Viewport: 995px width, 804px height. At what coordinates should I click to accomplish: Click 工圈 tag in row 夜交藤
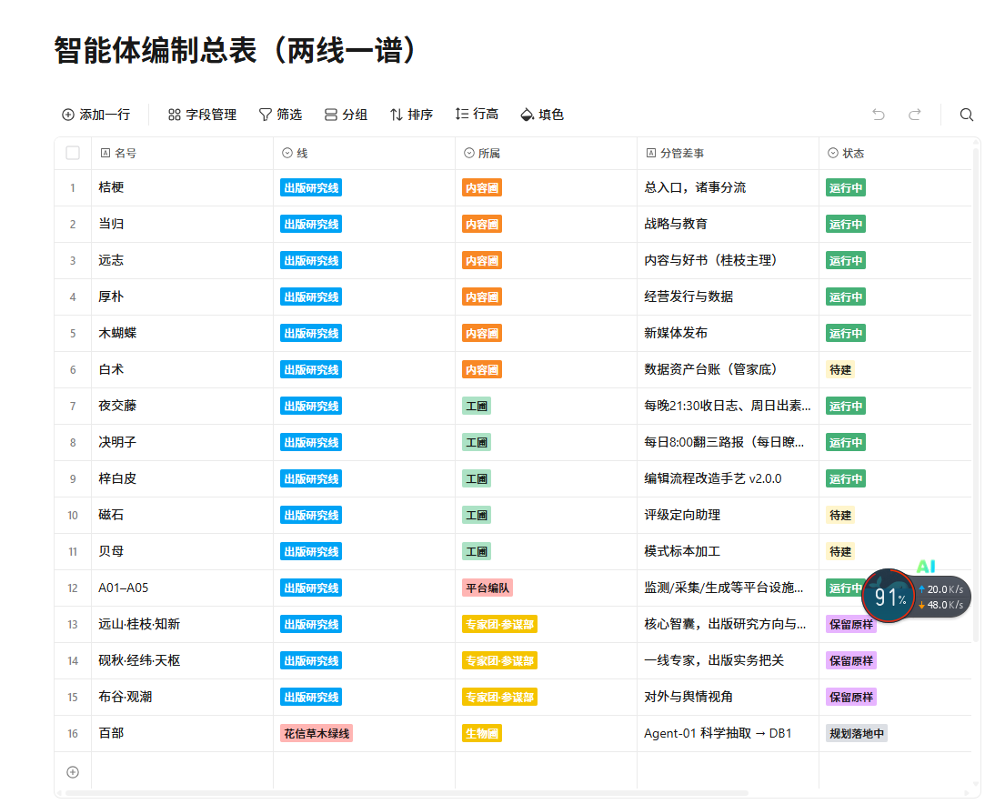tap(477, 407)
